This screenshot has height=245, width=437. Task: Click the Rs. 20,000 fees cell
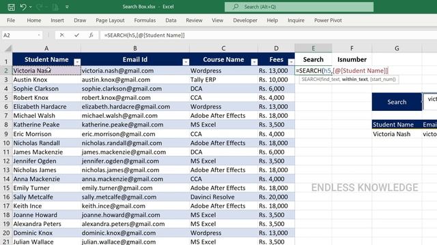click(x=276, y=197)
